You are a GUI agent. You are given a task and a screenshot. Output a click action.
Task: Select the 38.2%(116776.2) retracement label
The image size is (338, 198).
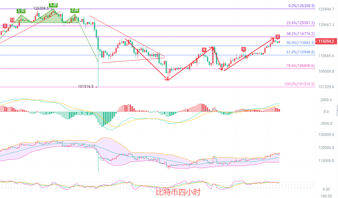300,34
